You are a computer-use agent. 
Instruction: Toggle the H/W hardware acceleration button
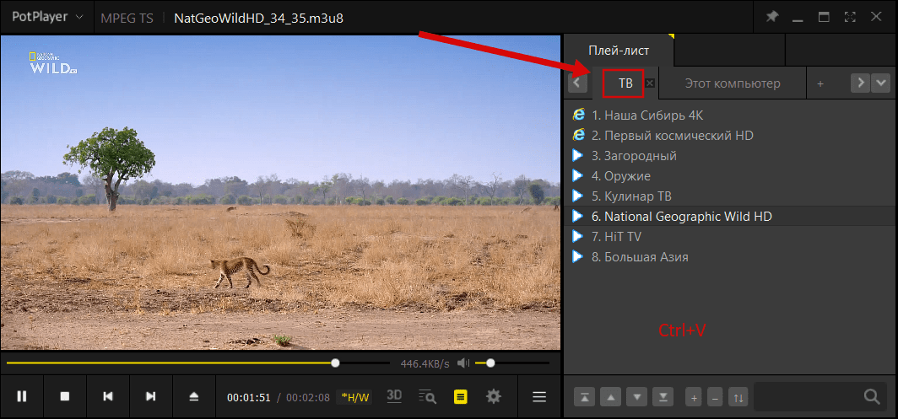[354, 397]
